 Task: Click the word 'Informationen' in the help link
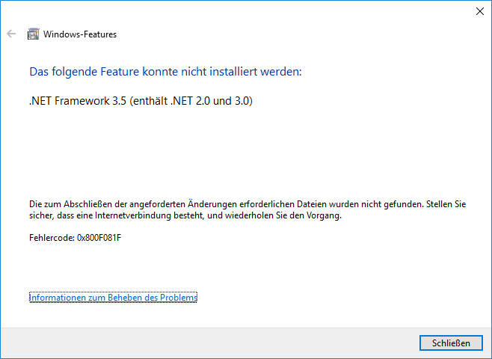click(x=55, y=298)
